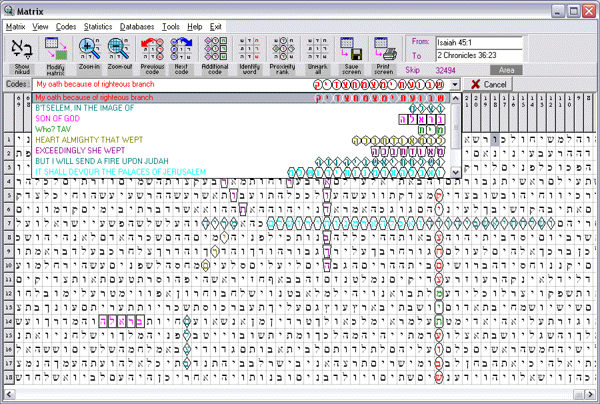Choose 'EXCEEDINGLY SHE WEPT' from list
The height and width of the screenshot is (404, 600).
(x=80, y=151)
